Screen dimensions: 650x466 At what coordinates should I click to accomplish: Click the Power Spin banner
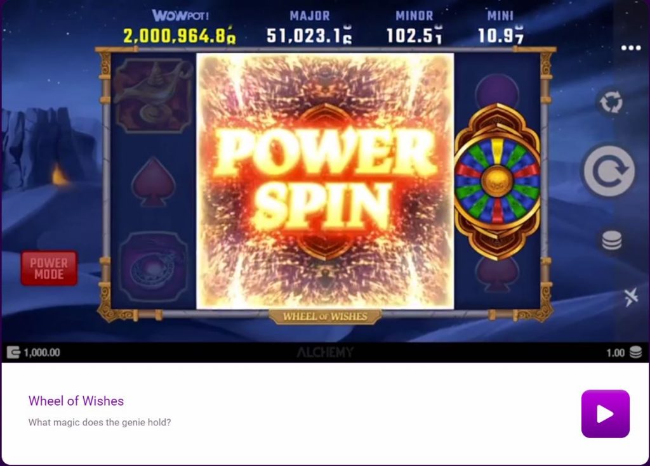(325, 181)
